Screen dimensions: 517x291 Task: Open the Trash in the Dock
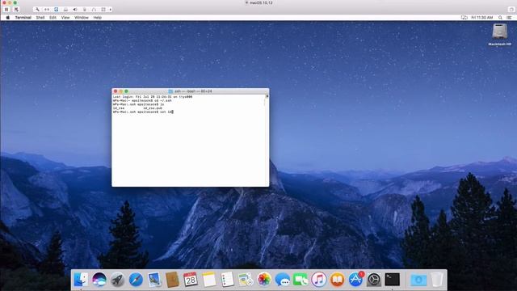click(x=437, y=280)
